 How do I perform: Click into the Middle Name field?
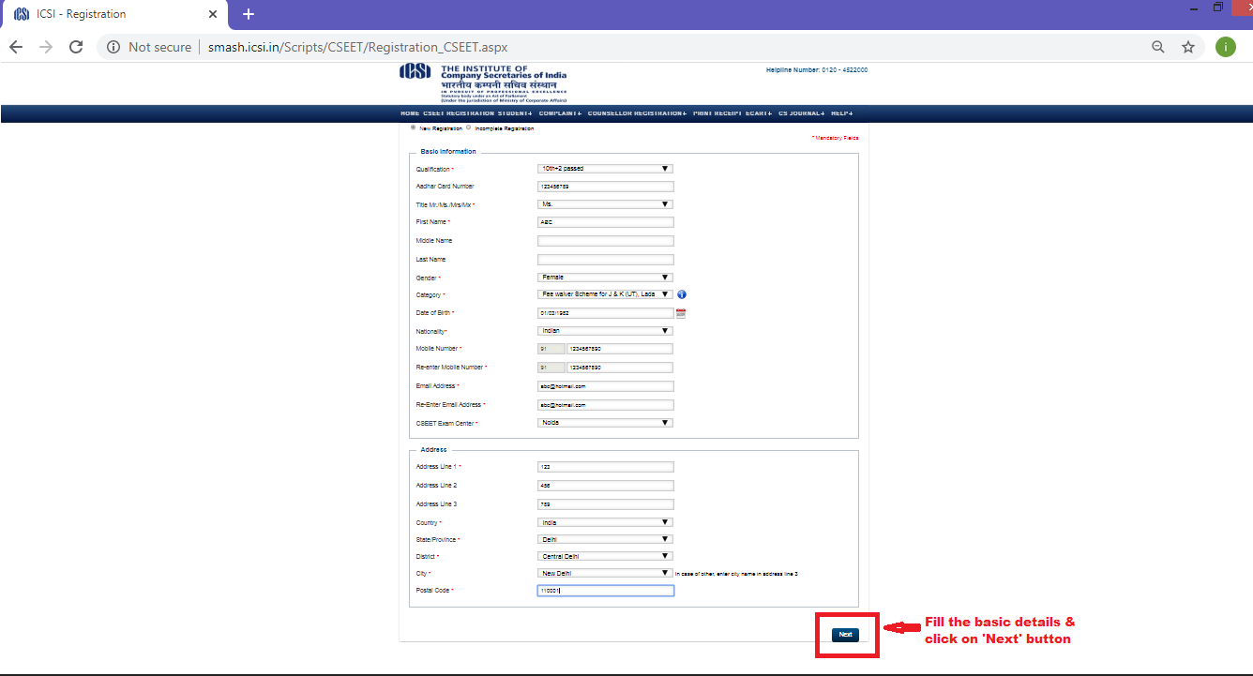pos(605,241)
